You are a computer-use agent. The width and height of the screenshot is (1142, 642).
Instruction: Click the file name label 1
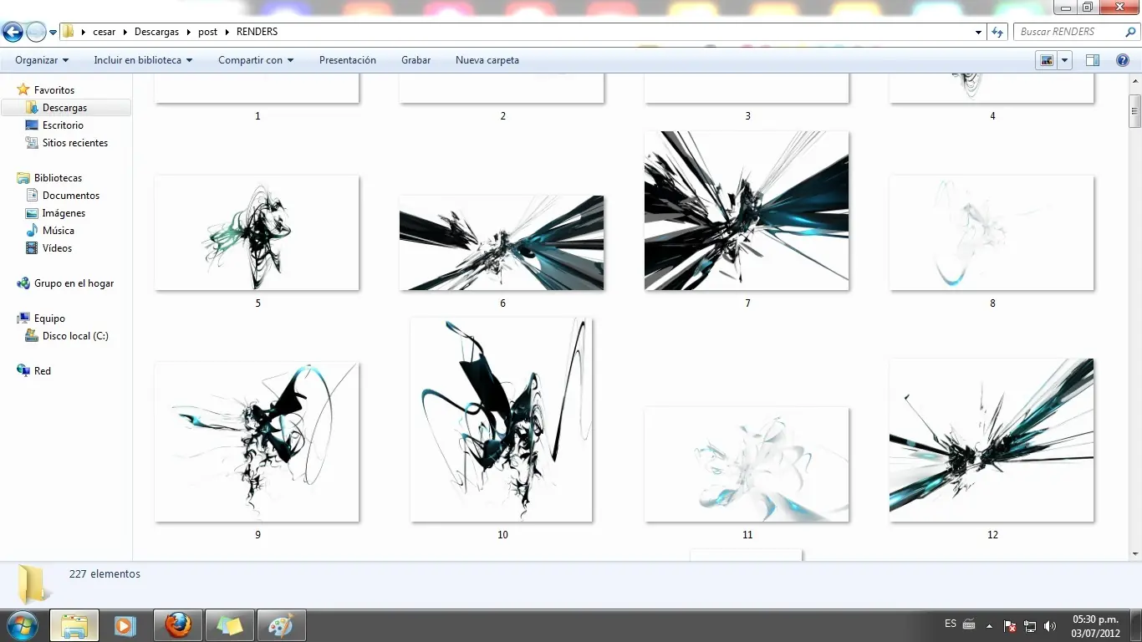pos(257,116)
